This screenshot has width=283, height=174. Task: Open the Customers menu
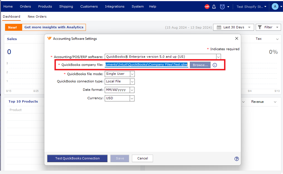click(89, 6)
